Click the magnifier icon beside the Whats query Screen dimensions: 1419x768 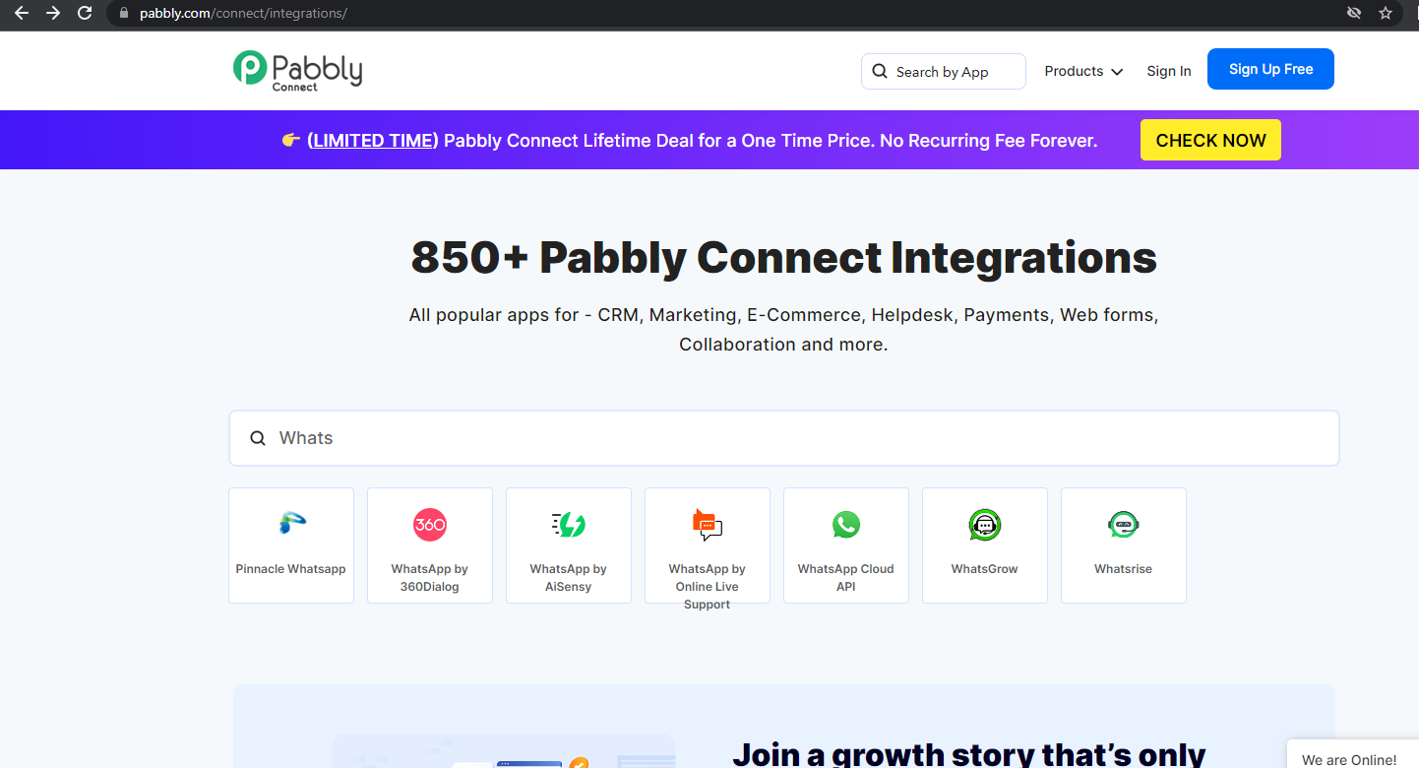click(x=258, y=438)
